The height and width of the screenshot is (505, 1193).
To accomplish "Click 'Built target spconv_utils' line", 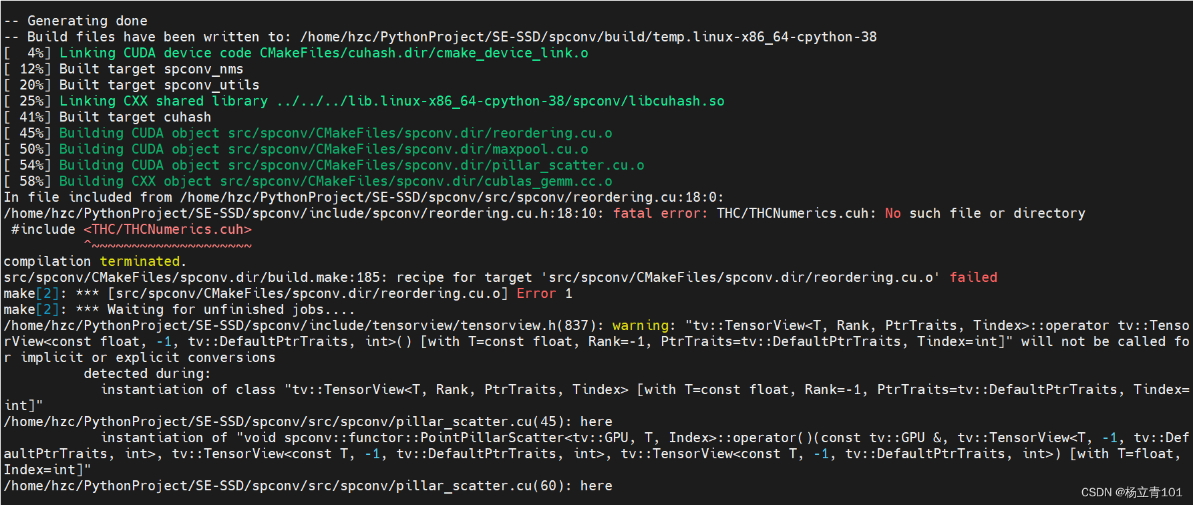I will pyautogui.click(x=132, y=85).
